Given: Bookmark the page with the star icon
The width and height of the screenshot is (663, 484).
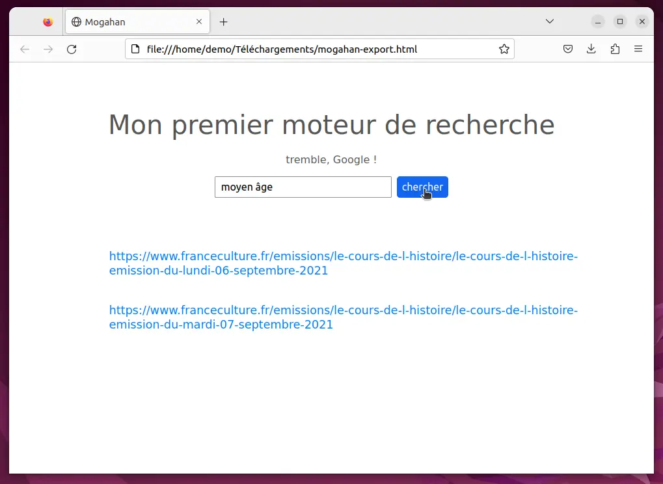Looking at the screenshot, I should (504, 49).
